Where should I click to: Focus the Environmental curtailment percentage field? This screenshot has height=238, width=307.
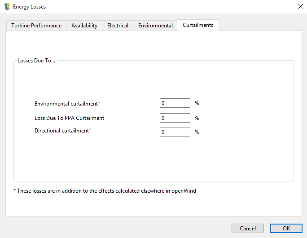click(175, 103)
